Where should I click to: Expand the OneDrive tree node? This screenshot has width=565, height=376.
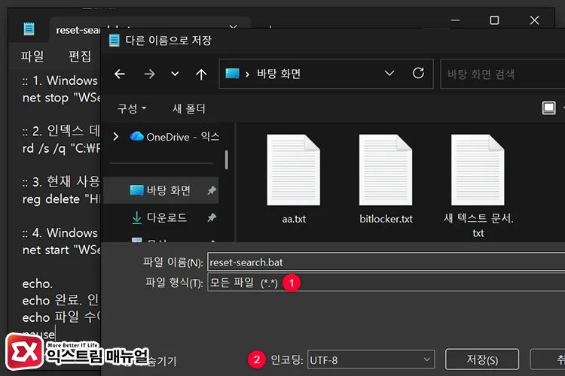click(116, 137)
